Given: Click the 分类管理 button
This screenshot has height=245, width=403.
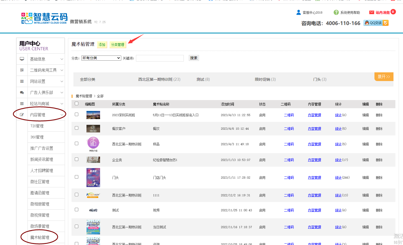Looking at the screenshot, I should (118, 45).
